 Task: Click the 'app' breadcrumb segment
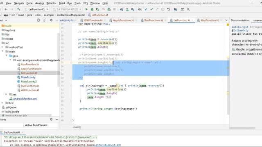(x=6, y=15)
